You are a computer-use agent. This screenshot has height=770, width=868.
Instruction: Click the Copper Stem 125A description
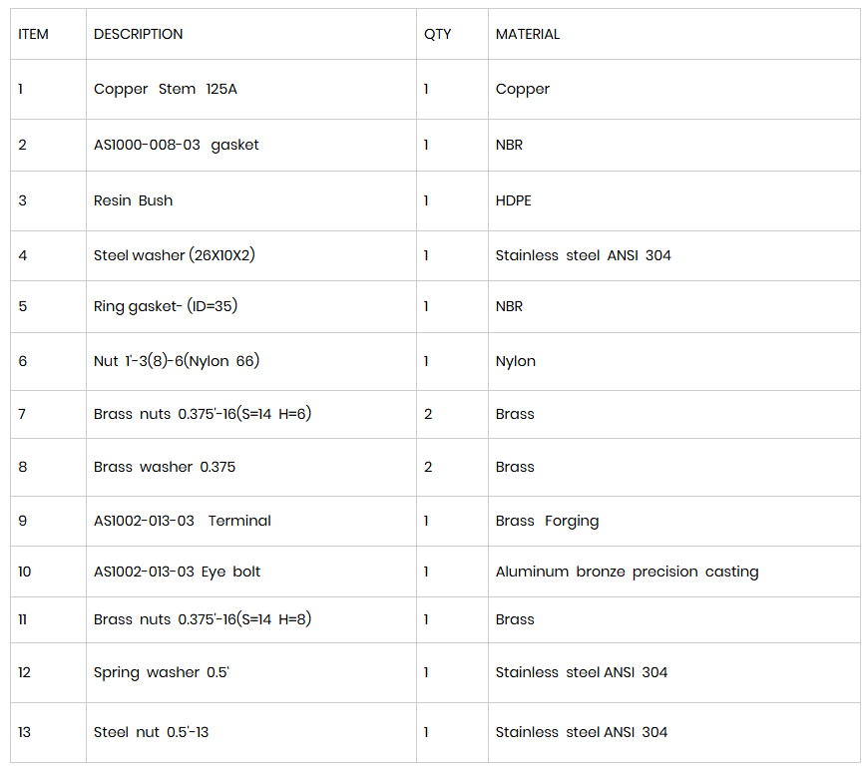(165, 89)
